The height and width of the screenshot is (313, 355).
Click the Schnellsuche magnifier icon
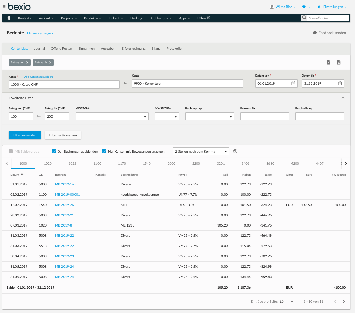pyautogui.click(x=304, y=18)
